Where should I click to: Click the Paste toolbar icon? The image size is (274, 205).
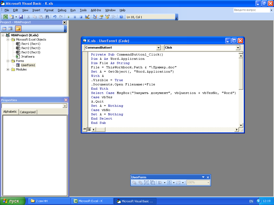pos(41,17)
